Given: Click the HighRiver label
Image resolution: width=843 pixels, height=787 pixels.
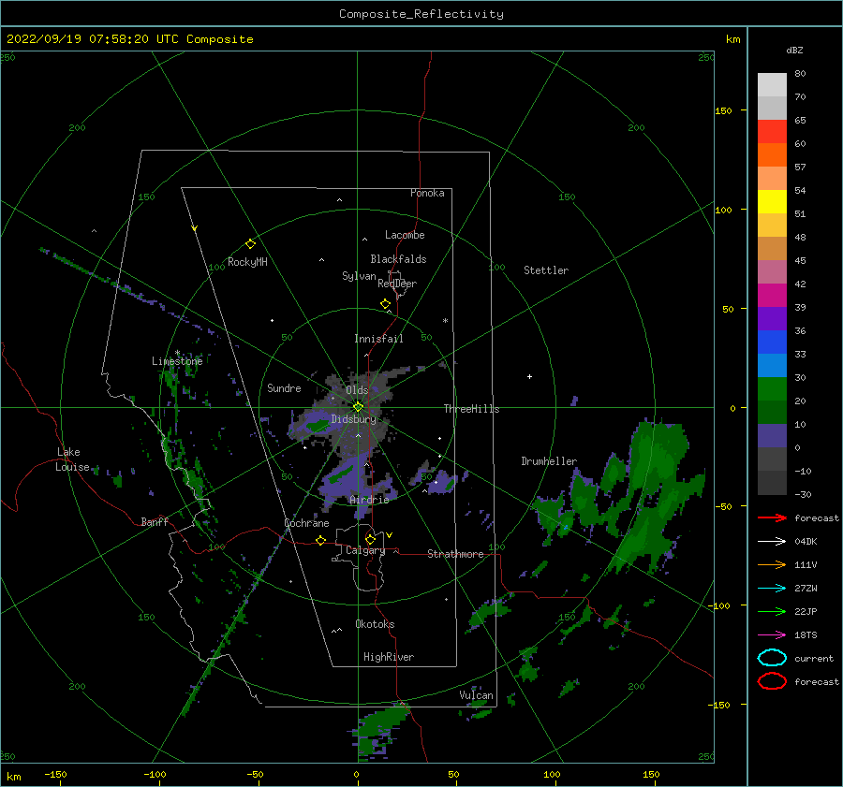Looking at the screenshot, I should (389, 657).
